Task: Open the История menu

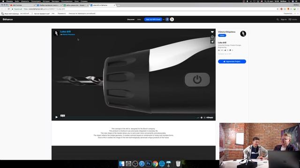Action: tap(46, 1)
